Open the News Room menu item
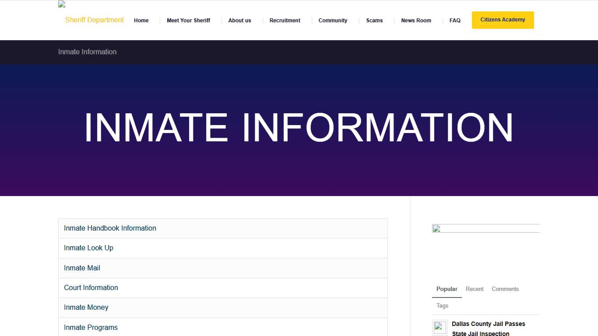This screenshot has height=336, width=598. [416, 20]
